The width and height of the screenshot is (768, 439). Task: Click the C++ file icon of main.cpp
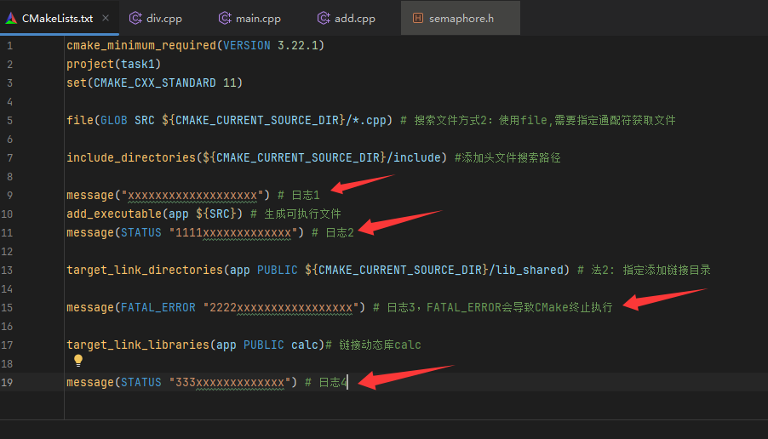click(225, 18)
